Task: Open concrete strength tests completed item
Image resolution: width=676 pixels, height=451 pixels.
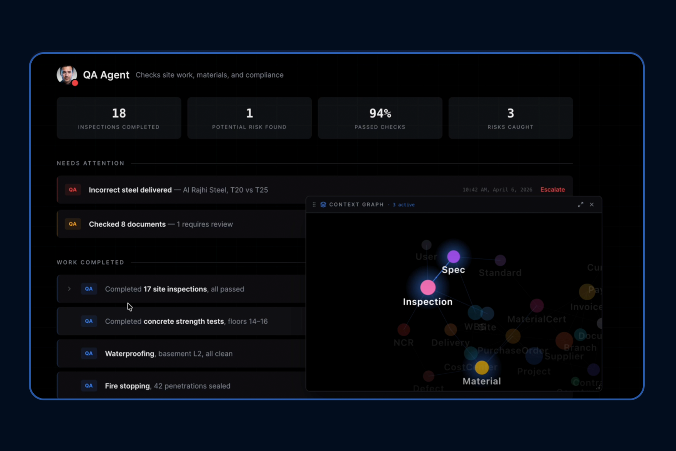Action: click(x=181, y=321)
